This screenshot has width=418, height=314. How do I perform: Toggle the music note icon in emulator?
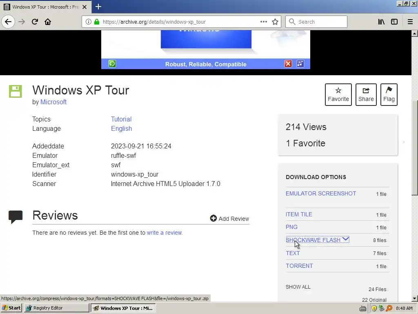[x=300, y=64]
